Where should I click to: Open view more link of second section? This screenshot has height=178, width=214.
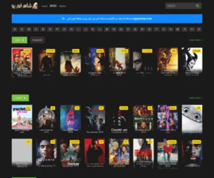[196, 98]
